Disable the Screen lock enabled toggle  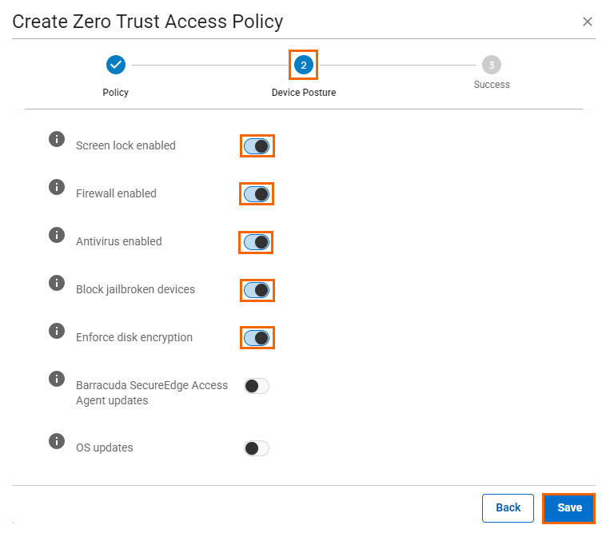257,146
